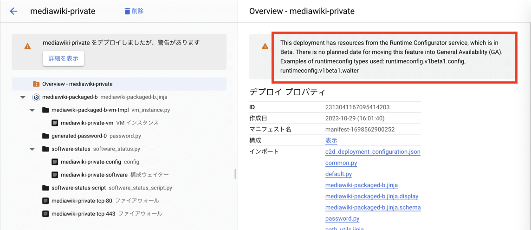Click the warning triangle in the Overview banner
531x230 pixels.
(x=265, y=46)
